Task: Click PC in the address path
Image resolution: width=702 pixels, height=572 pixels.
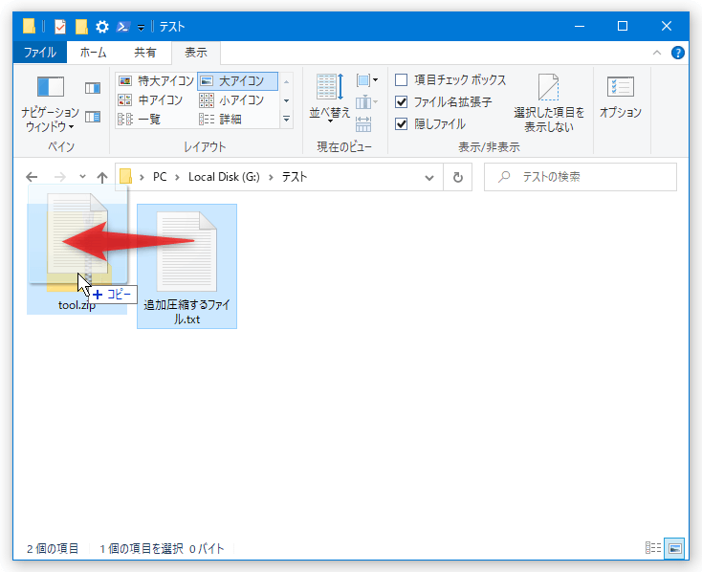Action: point(160,177)
